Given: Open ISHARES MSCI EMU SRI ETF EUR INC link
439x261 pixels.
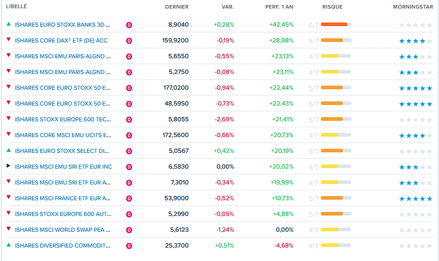Looking at the screenshot, I should click(x=63, y=167).
